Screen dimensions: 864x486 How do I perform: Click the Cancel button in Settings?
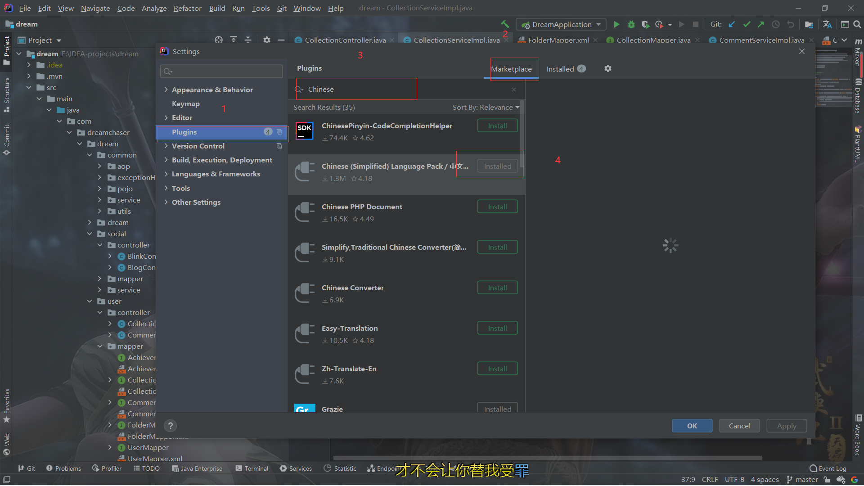click(x=739, y=426)
